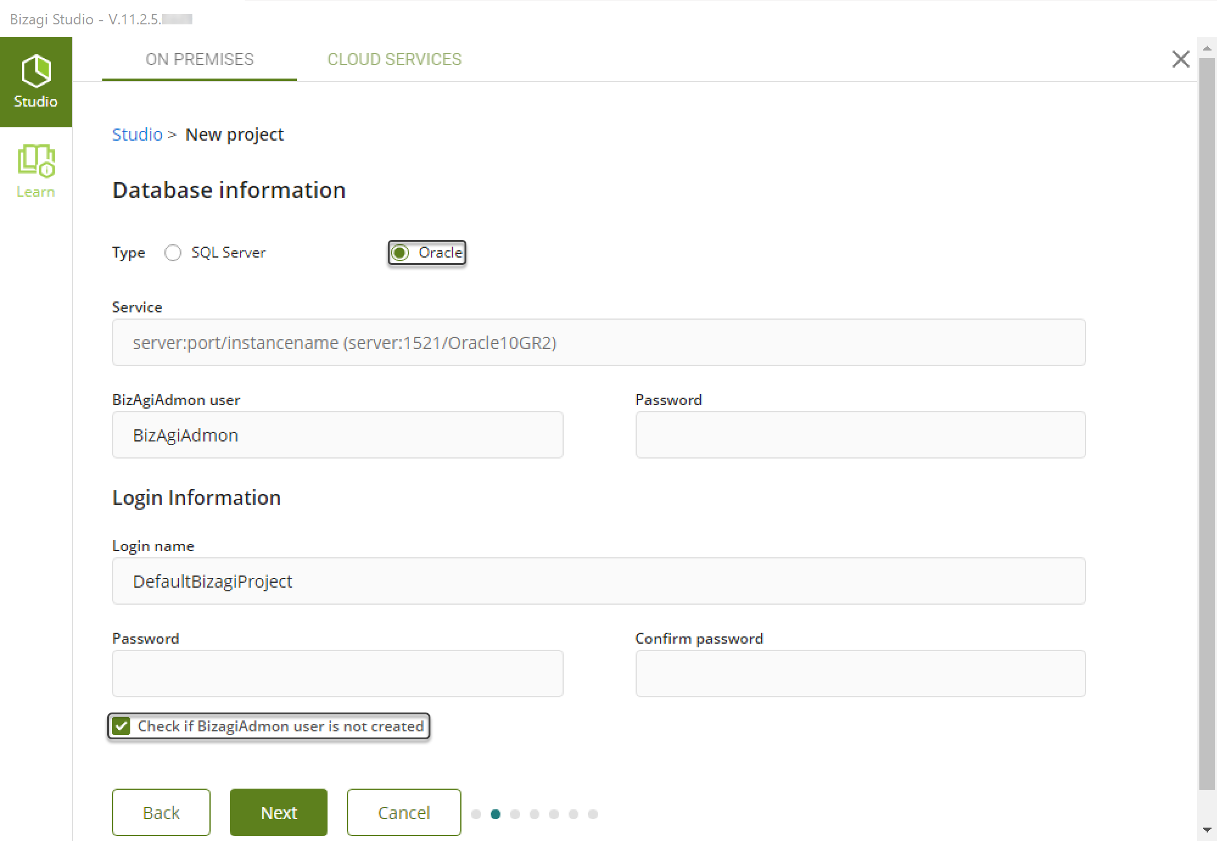Click the Login Information heading
Image resolution: width=1217 pixels, height=841 pixels.
(x=197, y=498)
